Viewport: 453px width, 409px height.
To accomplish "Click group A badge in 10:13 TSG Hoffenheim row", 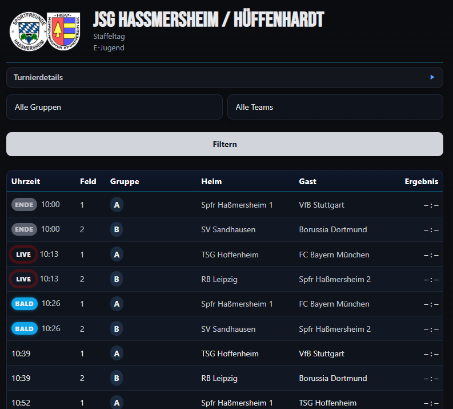I will pyautogui.click(x=117, y=255).
